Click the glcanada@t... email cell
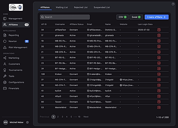 95,35
